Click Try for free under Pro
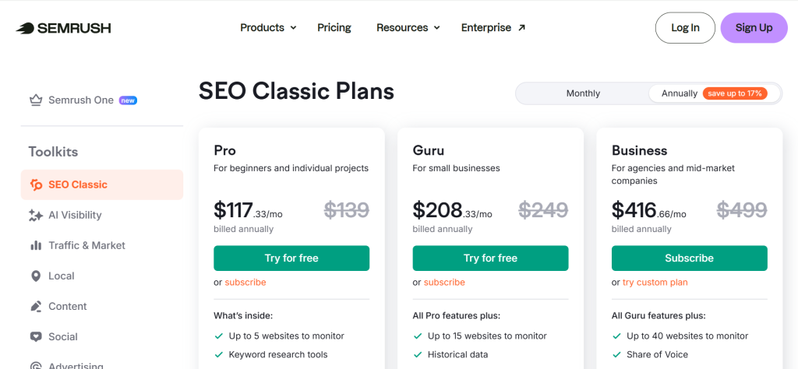The width and height of the screenshot is (798, 369). 291,258
